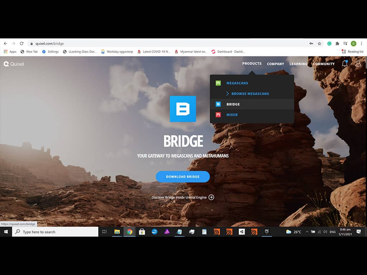
Task: Open Epic Games Launcher from taskbar
Action: pyautogui.click(x=267, y=232)
